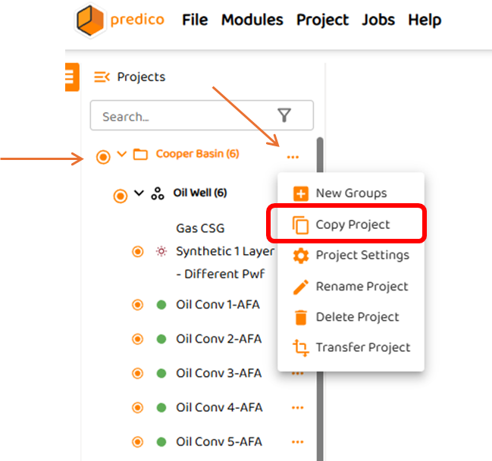
Task: Choose Copy Project from the context menu
Action: (x=352, y=224)
